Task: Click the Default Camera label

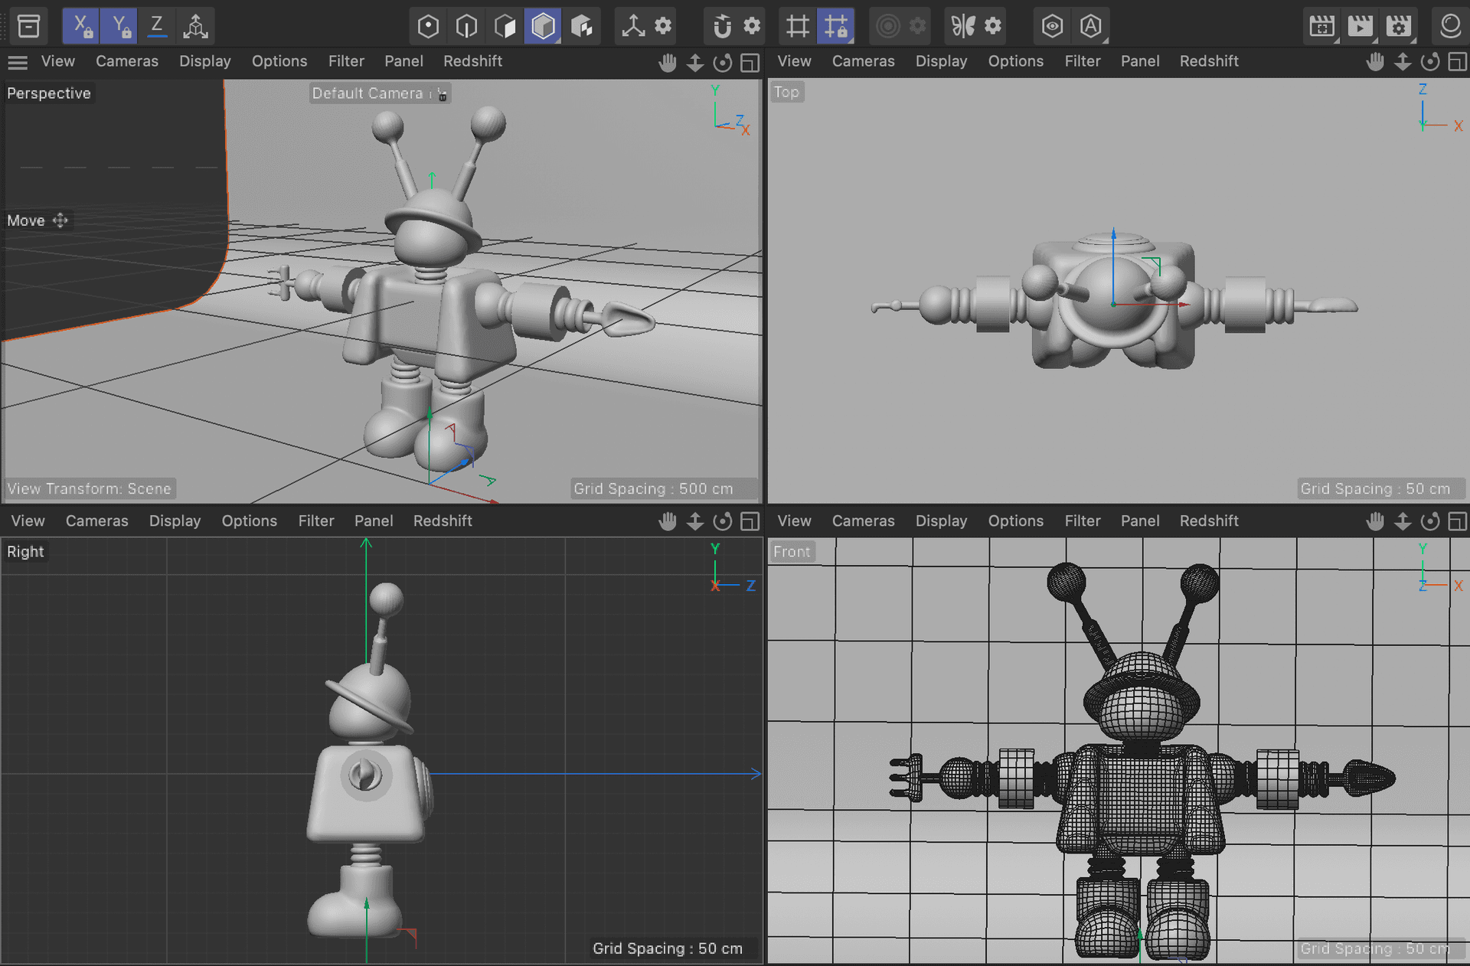Action: [367, 93]
